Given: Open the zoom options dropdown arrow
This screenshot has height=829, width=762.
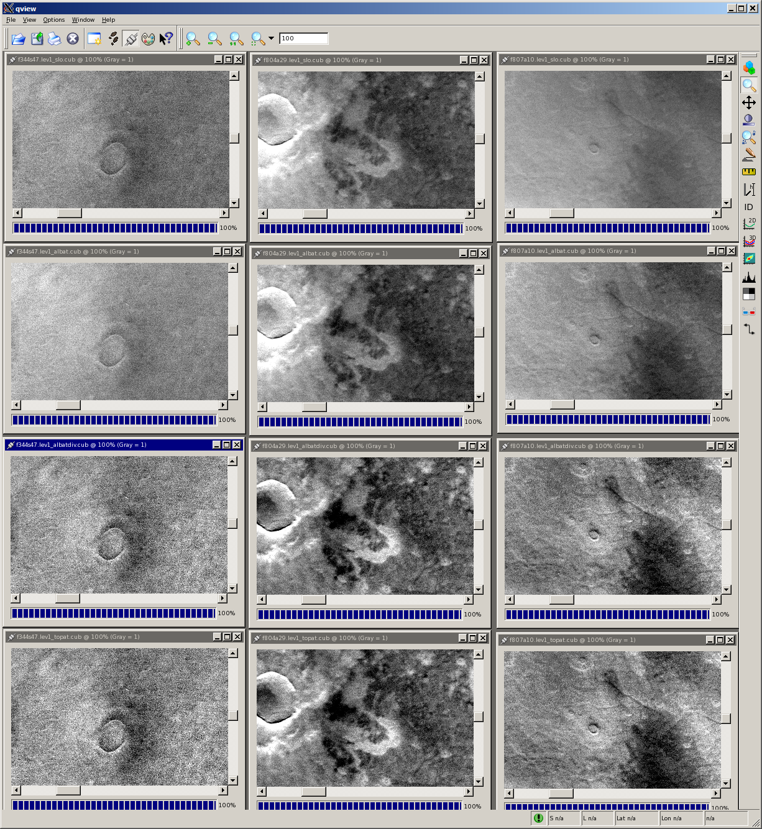Looking at the screenshot, I should 271,39.
